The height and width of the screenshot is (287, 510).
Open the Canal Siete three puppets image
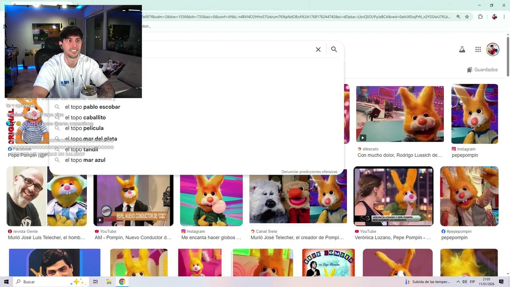click(298, 199)
